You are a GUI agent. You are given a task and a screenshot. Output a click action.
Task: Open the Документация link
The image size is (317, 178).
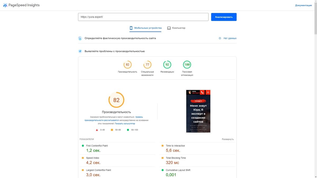click(304, 5)
